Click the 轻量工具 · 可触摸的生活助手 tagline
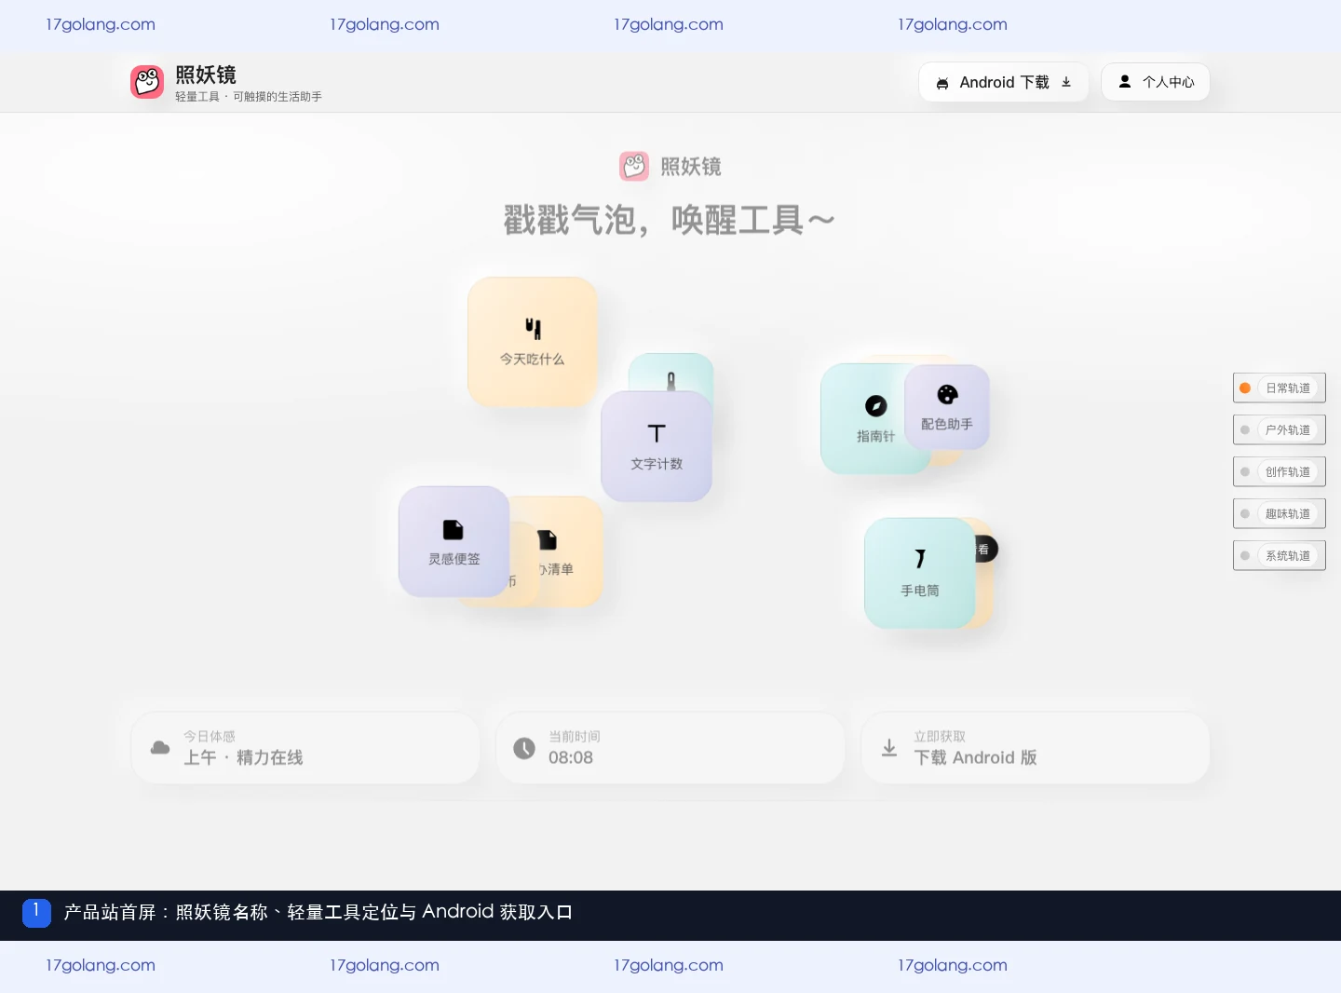This screenshot has width=1341, height=993. pyautogui.click(x=249, y=97)
